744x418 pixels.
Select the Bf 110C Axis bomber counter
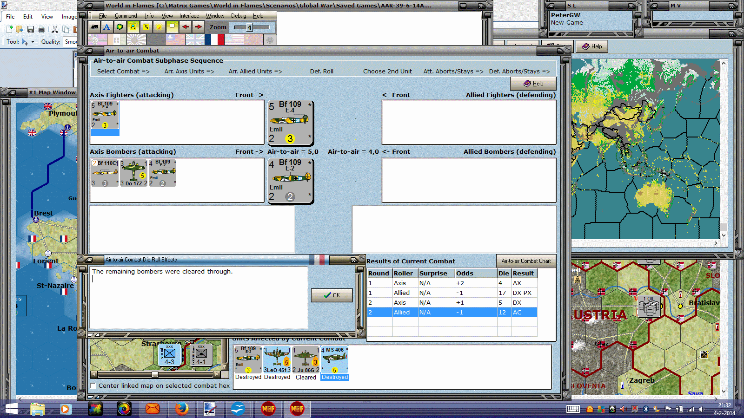(x=105, y=173)
